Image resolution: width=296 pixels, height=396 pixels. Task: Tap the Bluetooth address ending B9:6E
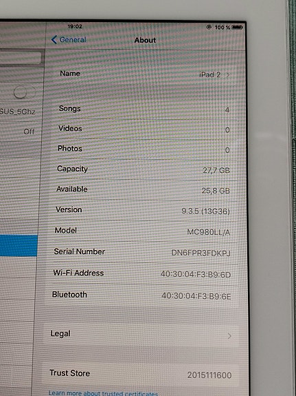click(x=196, y=296)
